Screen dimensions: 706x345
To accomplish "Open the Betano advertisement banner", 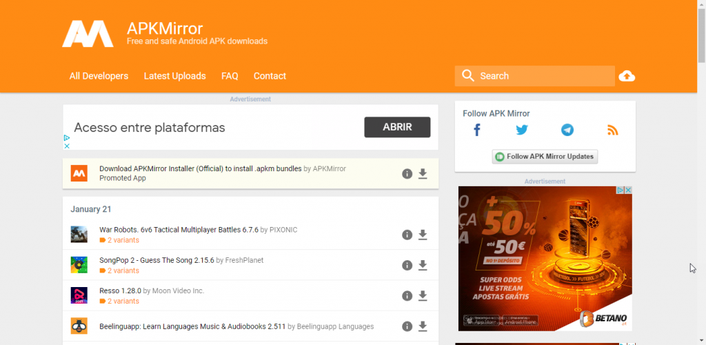I will click(x=545, y=258).
